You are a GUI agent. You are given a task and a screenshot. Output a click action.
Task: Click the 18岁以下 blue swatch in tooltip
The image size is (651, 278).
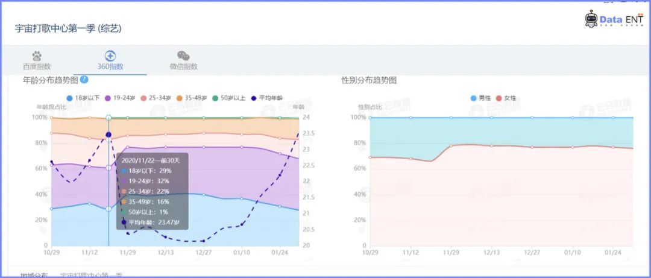[124, 171]
